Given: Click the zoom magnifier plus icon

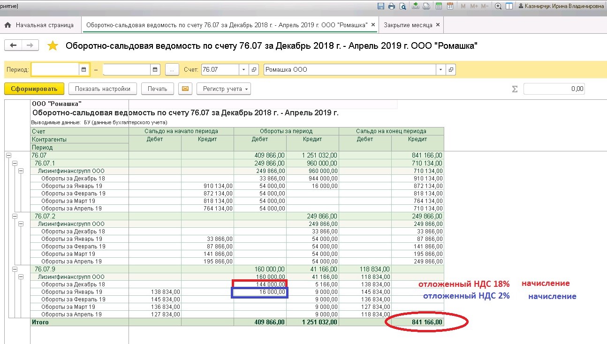Looking at the screenshot, I should pos(498,6).
